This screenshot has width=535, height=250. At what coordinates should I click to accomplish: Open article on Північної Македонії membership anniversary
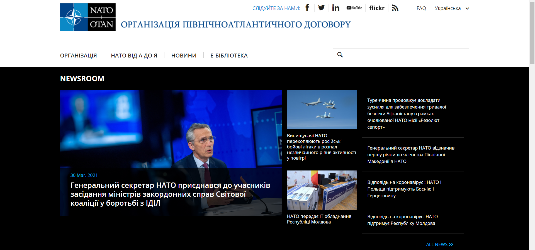411,155
